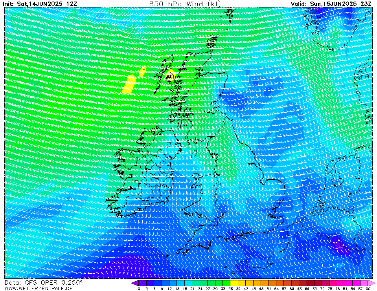Click the 'Data: GFS OPER 0.250°' text
The image size is (377, 291).
coord(44,283)
